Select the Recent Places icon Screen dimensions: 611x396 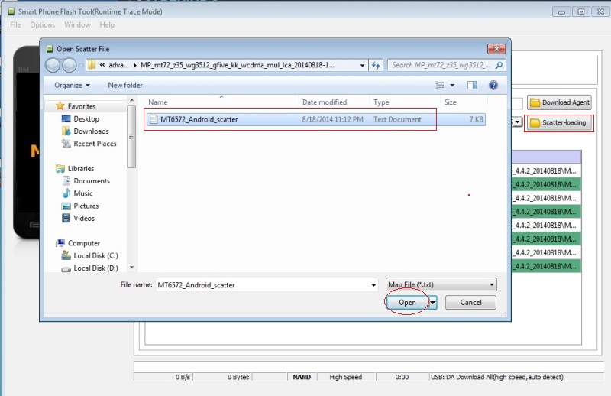tap(66, 144)
